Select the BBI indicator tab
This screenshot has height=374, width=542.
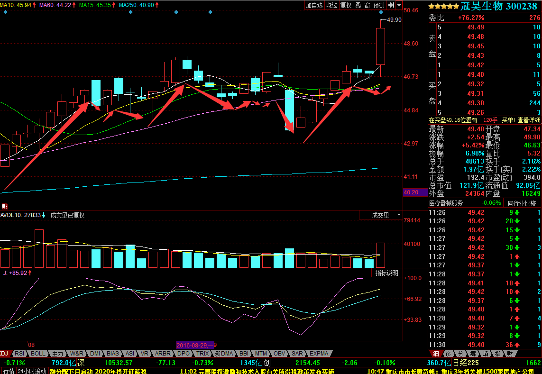tap(244, 353)
